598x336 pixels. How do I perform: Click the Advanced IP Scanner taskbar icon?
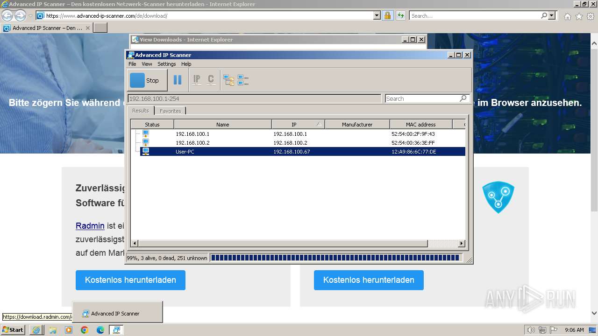116,330
